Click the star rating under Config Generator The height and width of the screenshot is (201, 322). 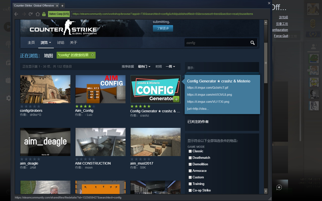(x=140, y=107)
